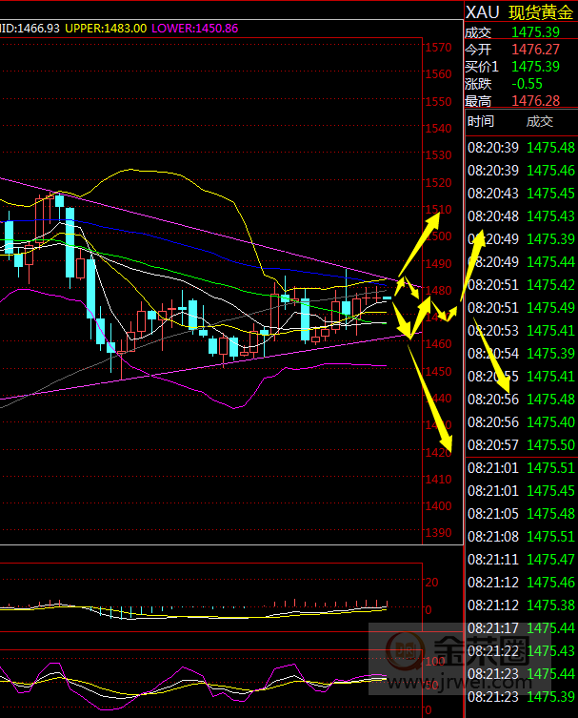Click the 1390 price axis label
The width and height of the screenshot is (578, 718).
[x=438, y=533]
